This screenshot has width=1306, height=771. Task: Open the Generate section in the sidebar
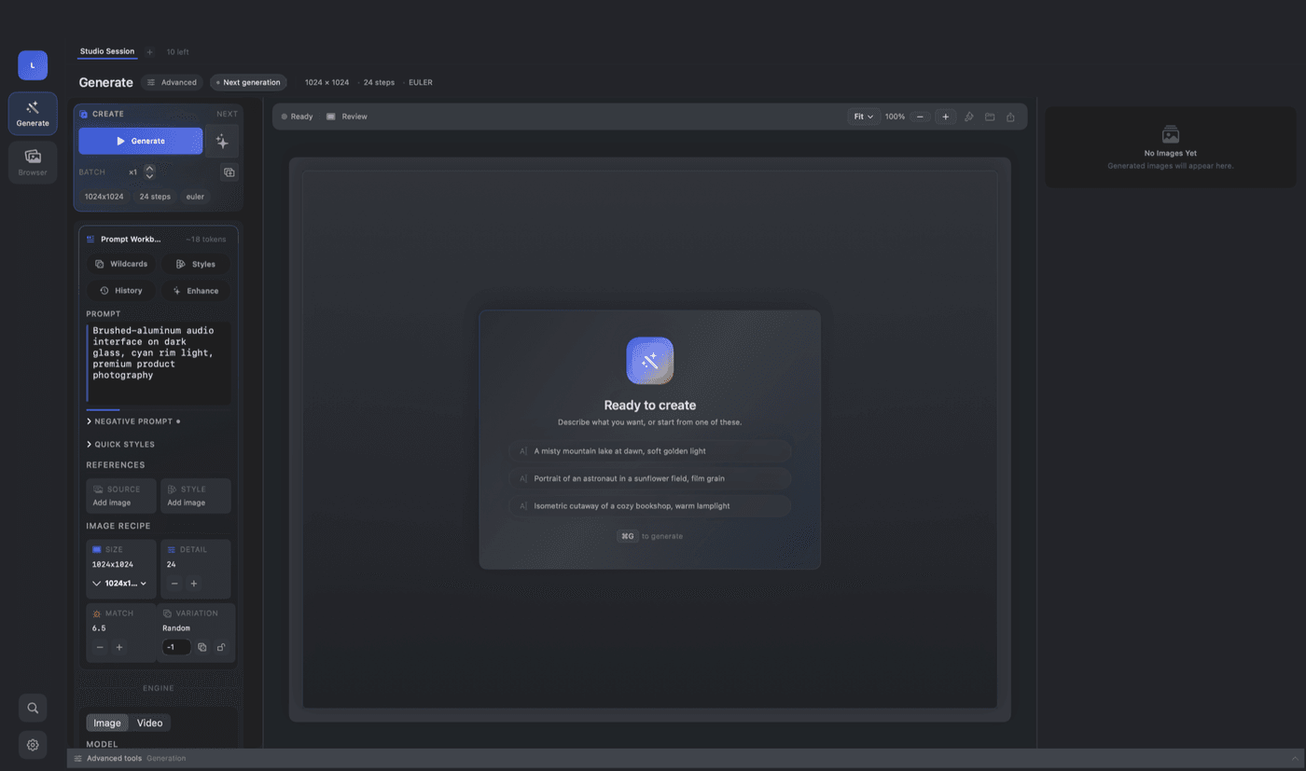(x=33, y=114)
